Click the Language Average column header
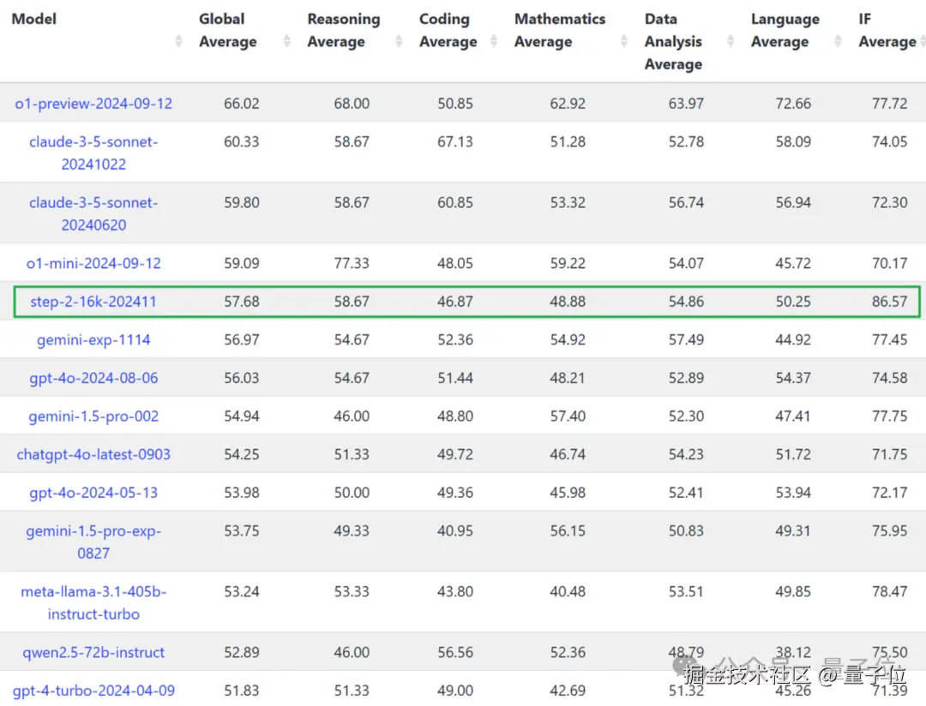The image size is (926, 706). coord(785,30)
